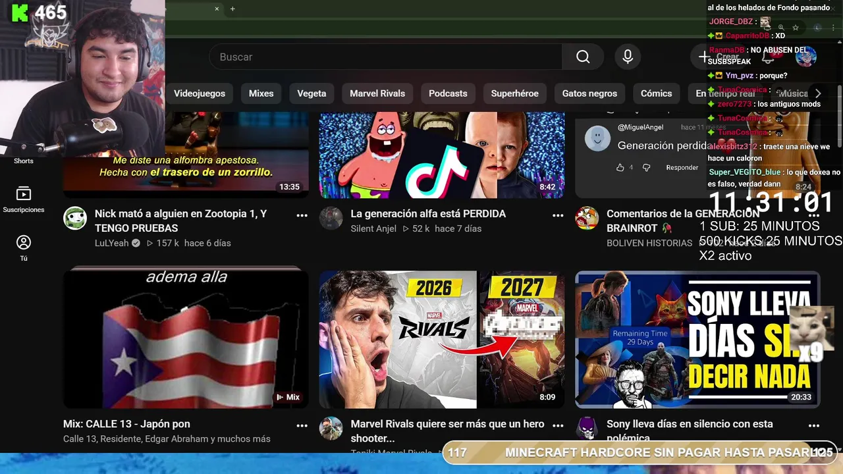This screenshot has height=474, width=843.
Task: Open Marvel Rivals video channel avatar
Action: (331, 429)
